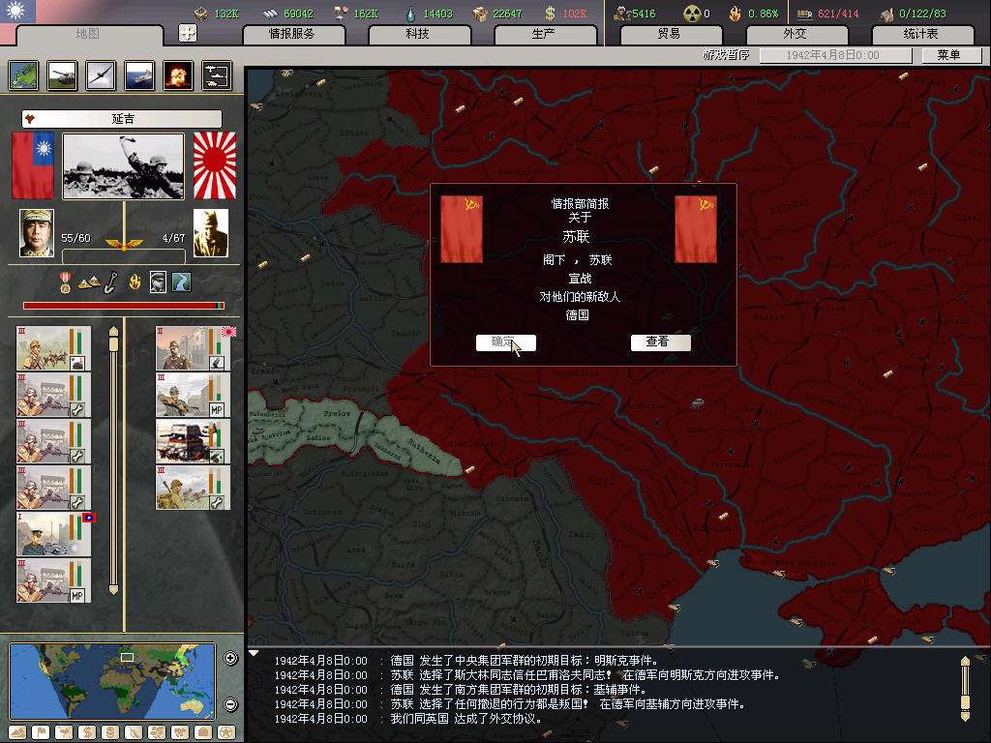Open the 外交 tab
Screen dimensions: 991x743
coord(795,34)
